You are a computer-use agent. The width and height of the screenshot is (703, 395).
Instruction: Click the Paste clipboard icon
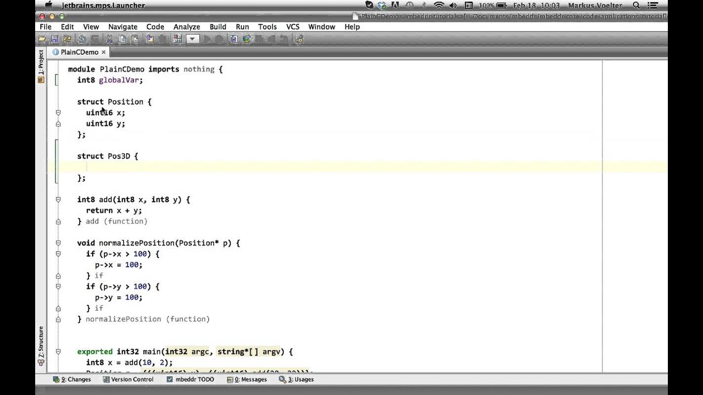(135, 39)
